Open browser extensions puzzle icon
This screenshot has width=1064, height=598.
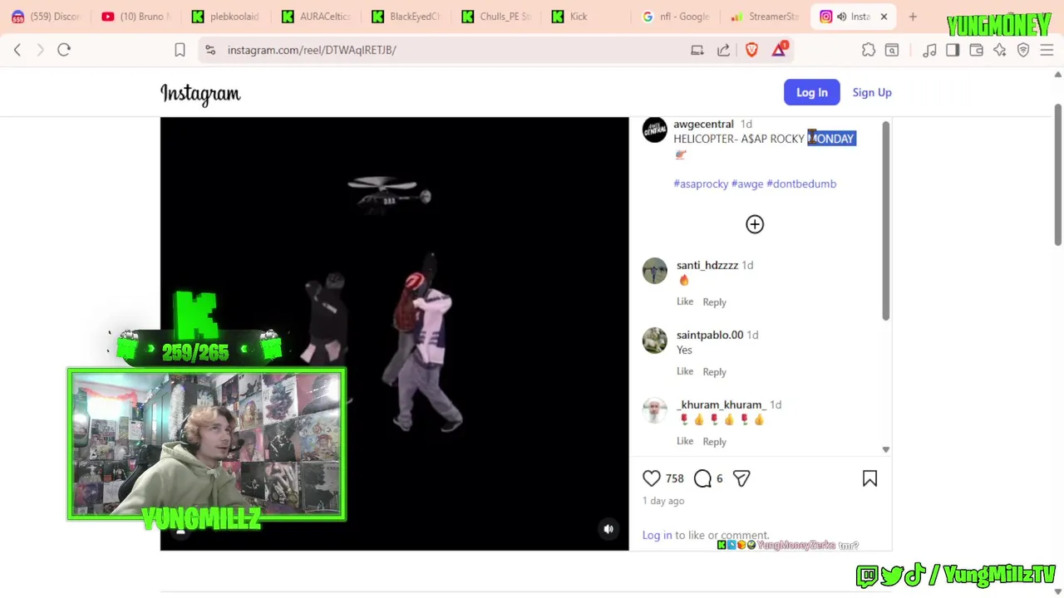(x=869, y=50)
